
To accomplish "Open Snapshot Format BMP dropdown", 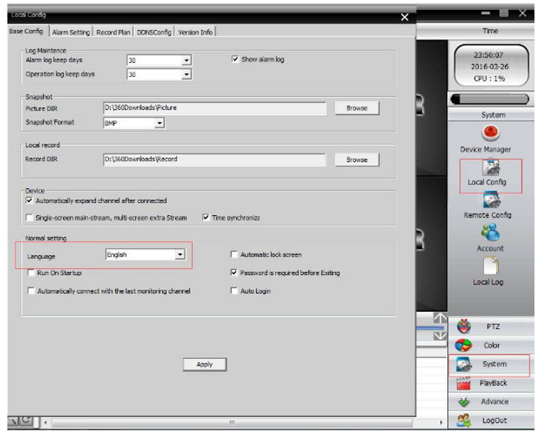I will coord(159,123).
